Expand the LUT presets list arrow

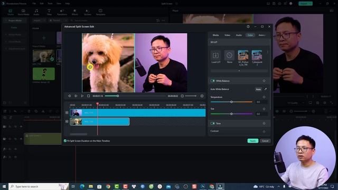click(x=239, y=71)
